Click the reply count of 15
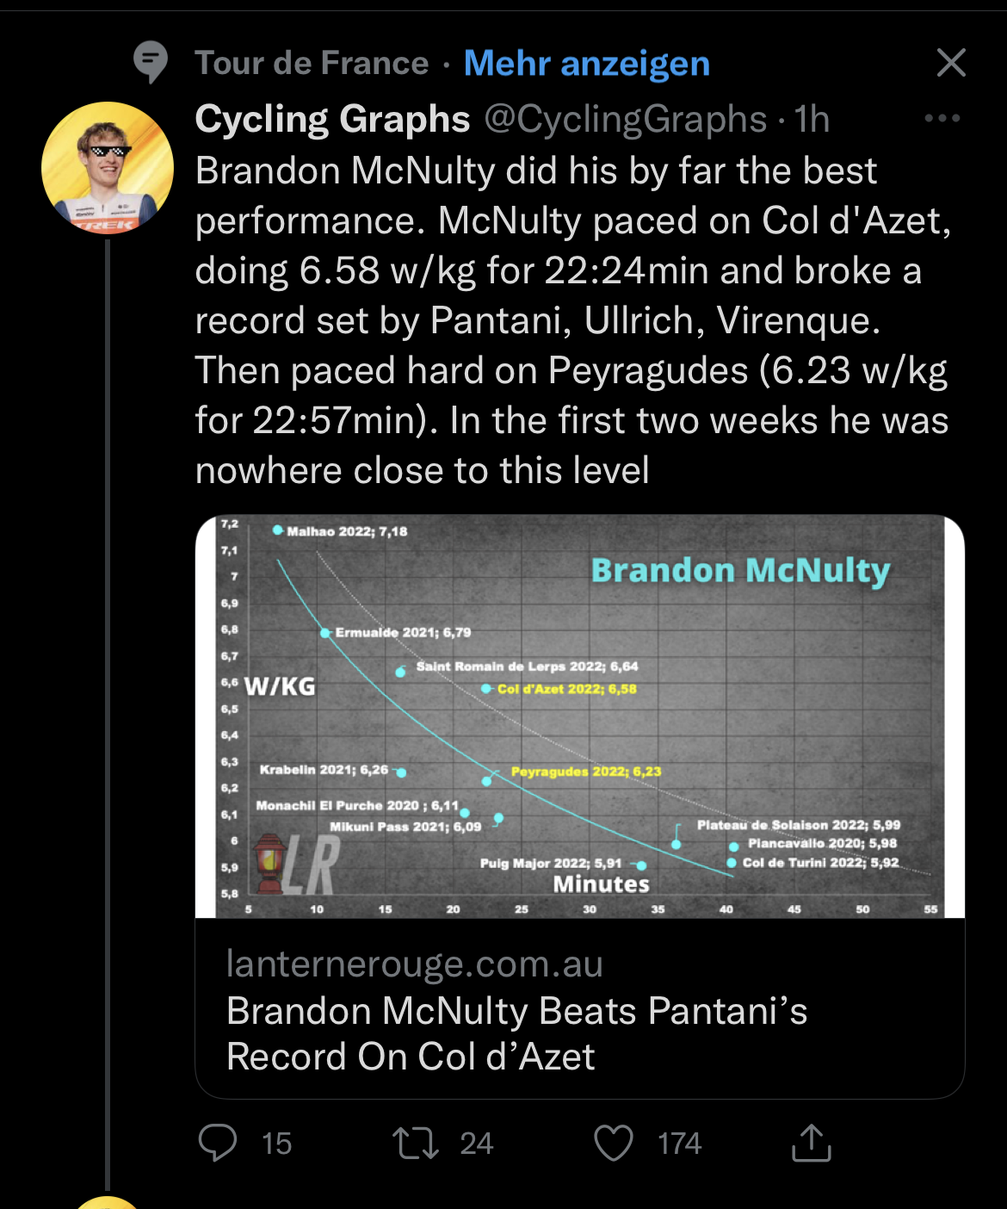The height and width of the screenshot is (1209, 1007). pyautogui.click(x=276, y=1144)
